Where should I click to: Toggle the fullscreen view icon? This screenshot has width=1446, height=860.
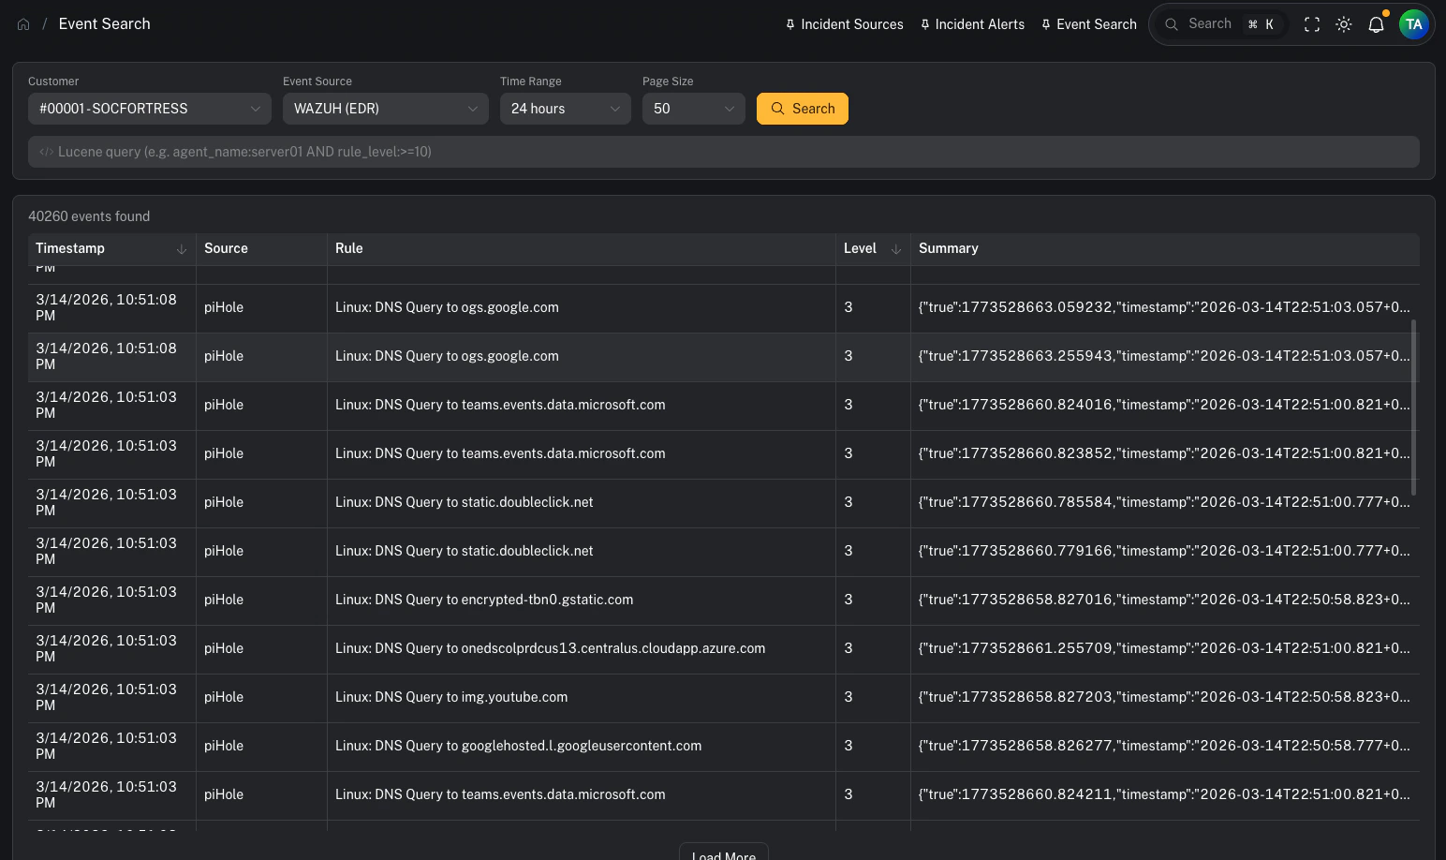1312,24
